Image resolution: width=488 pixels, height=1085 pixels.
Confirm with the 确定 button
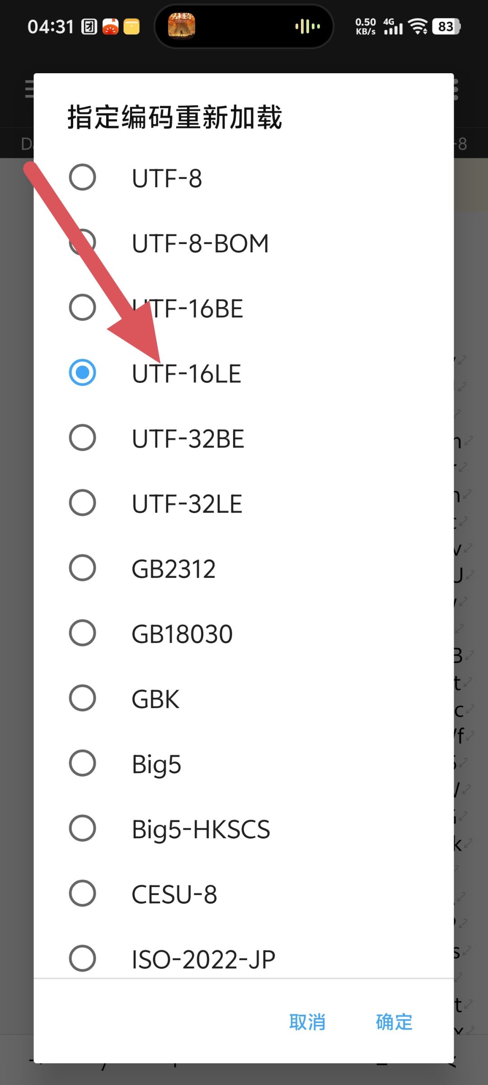coord(394,1022)
